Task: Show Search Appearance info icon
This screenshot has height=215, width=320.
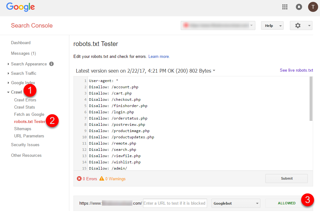Action: (x=51, y=64)
